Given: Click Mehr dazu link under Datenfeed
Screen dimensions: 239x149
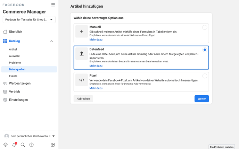Looking at the screenshot, I should pyautogui.click(x=96, y=66).
